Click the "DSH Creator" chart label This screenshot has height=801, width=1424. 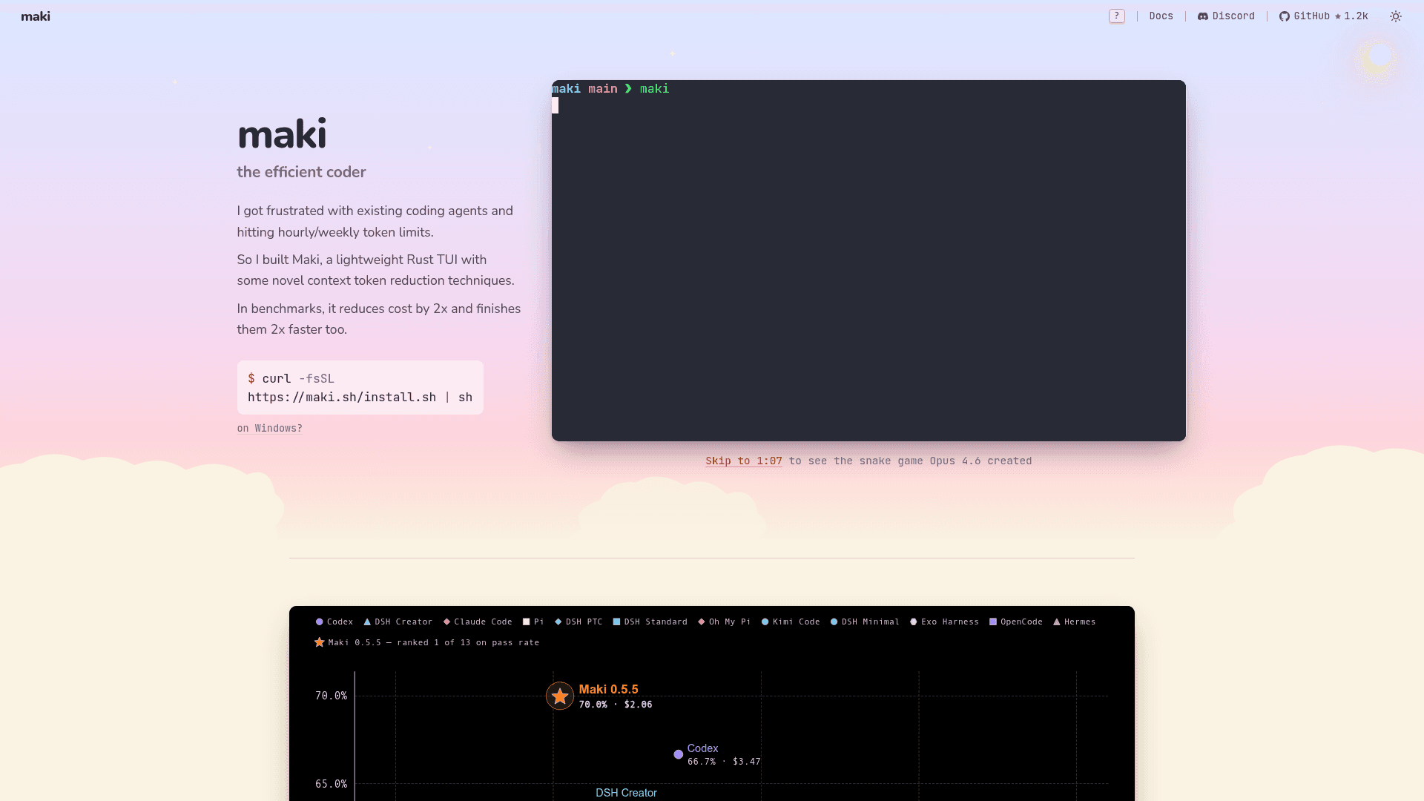click(627, 793)
